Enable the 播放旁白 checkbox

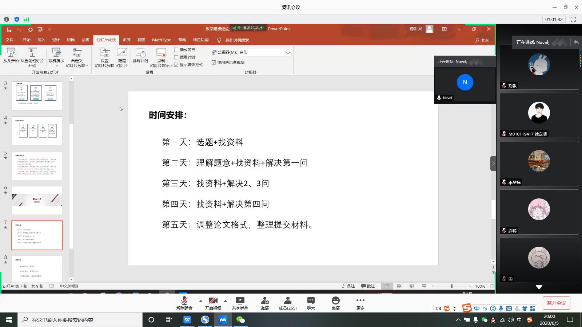176,50
